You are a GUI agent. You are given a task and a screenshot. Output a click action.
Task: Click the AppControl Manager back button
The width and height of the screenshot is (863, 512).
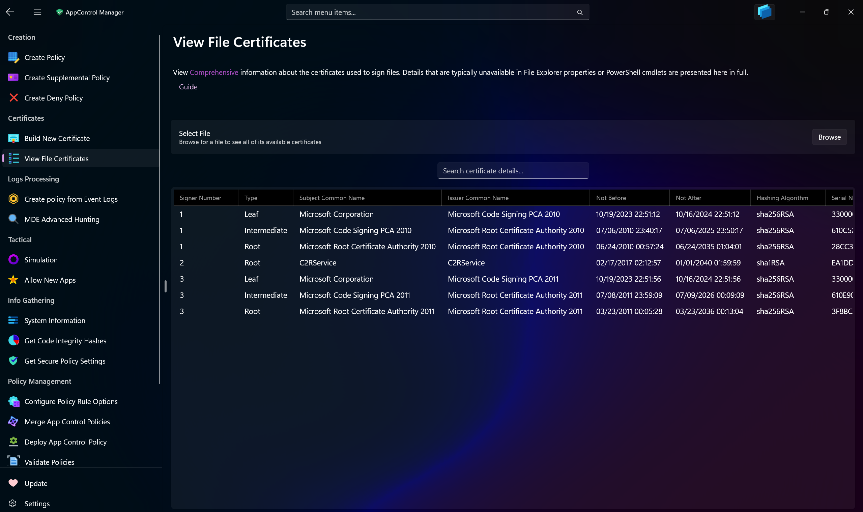click(10, 11)
